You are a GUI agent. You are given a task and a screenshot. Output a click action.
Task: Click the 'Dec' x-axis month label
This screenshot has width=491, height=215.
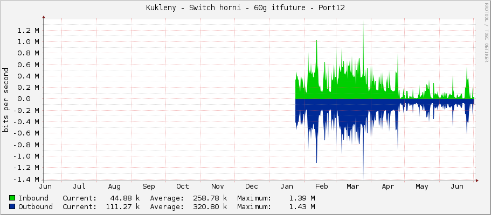pyautogui.click(x=252, y=187)
